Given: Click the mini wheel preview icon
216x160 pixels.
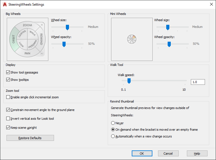Looking at the screenshot, I should click(x=132, y=39).
